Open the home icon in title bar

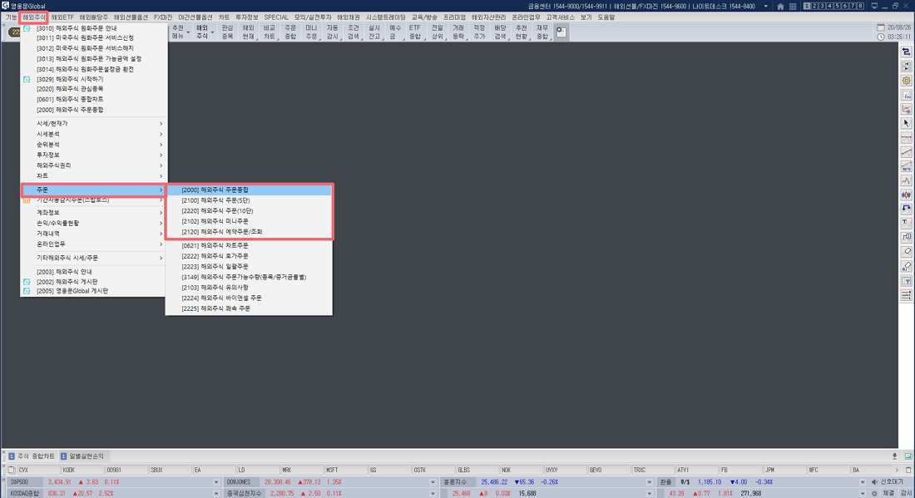tap(780, 7)
